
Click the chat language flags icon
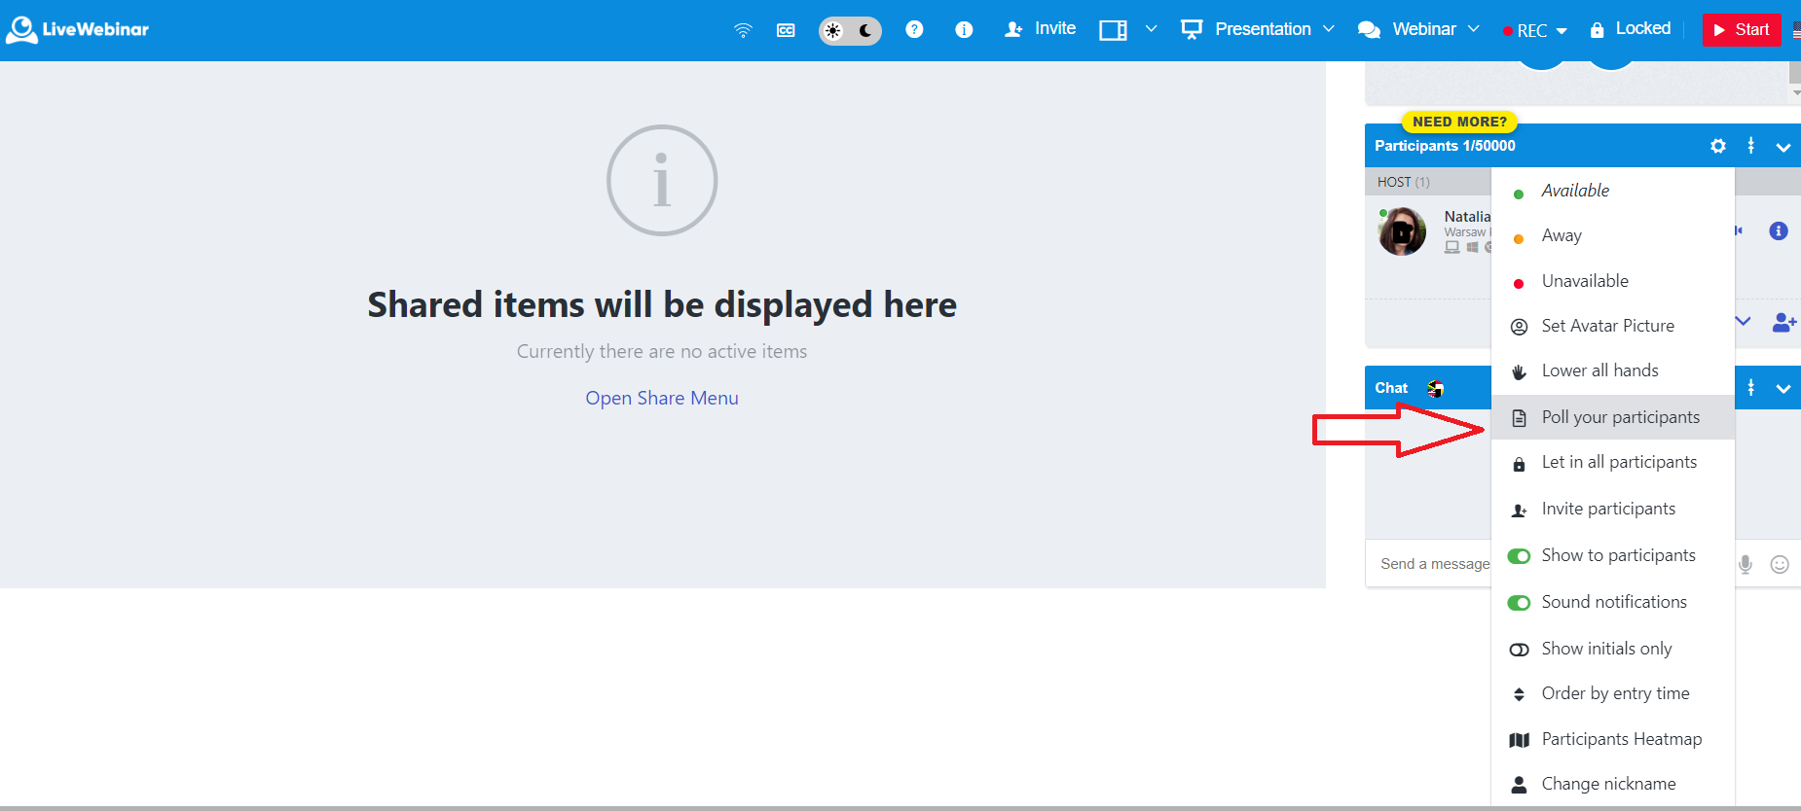point(1435,389)
